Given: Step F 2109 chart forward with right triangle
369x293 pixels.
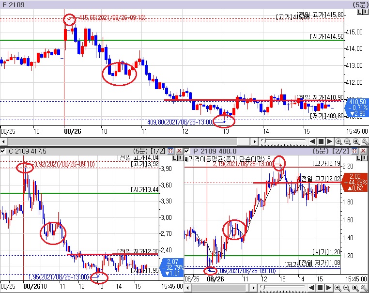Looking at the screenshot, I should pos(330,142).
